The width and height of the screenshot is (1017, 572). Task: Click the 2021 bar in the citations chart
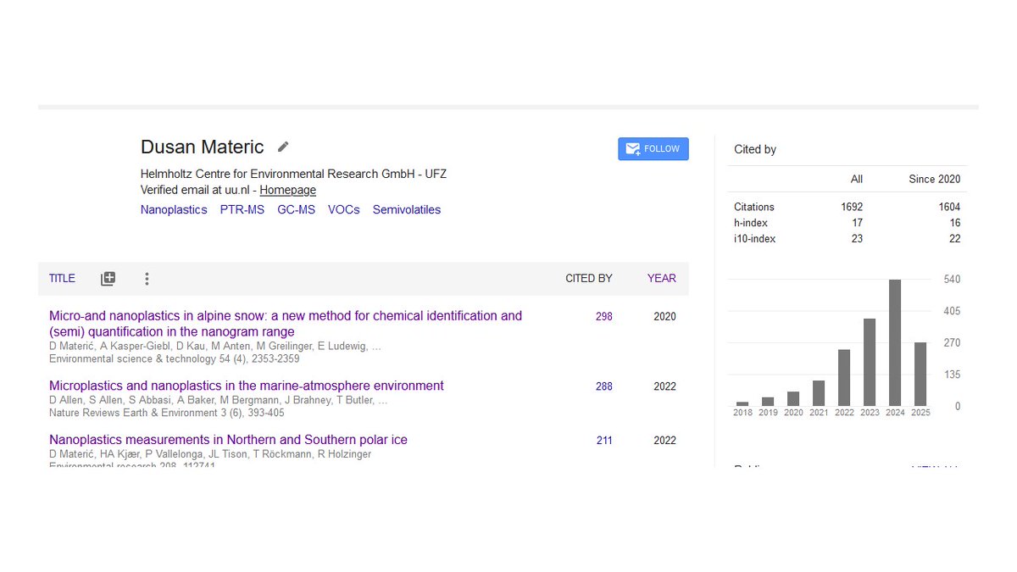[x=819, y=393]
